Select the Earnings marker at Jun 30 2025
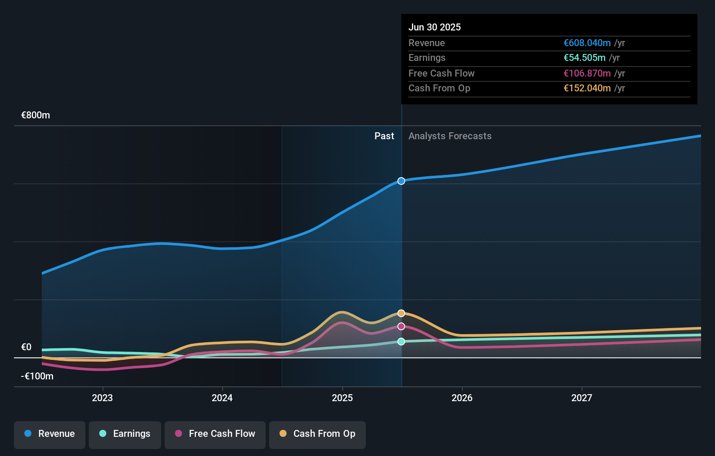 pyautogui.click(x=401, y=341)
